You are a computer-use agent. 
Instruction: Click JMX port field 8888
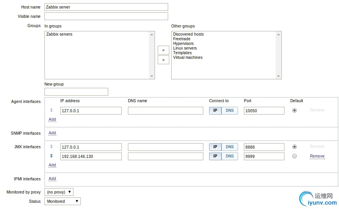[x=264, y=147]
